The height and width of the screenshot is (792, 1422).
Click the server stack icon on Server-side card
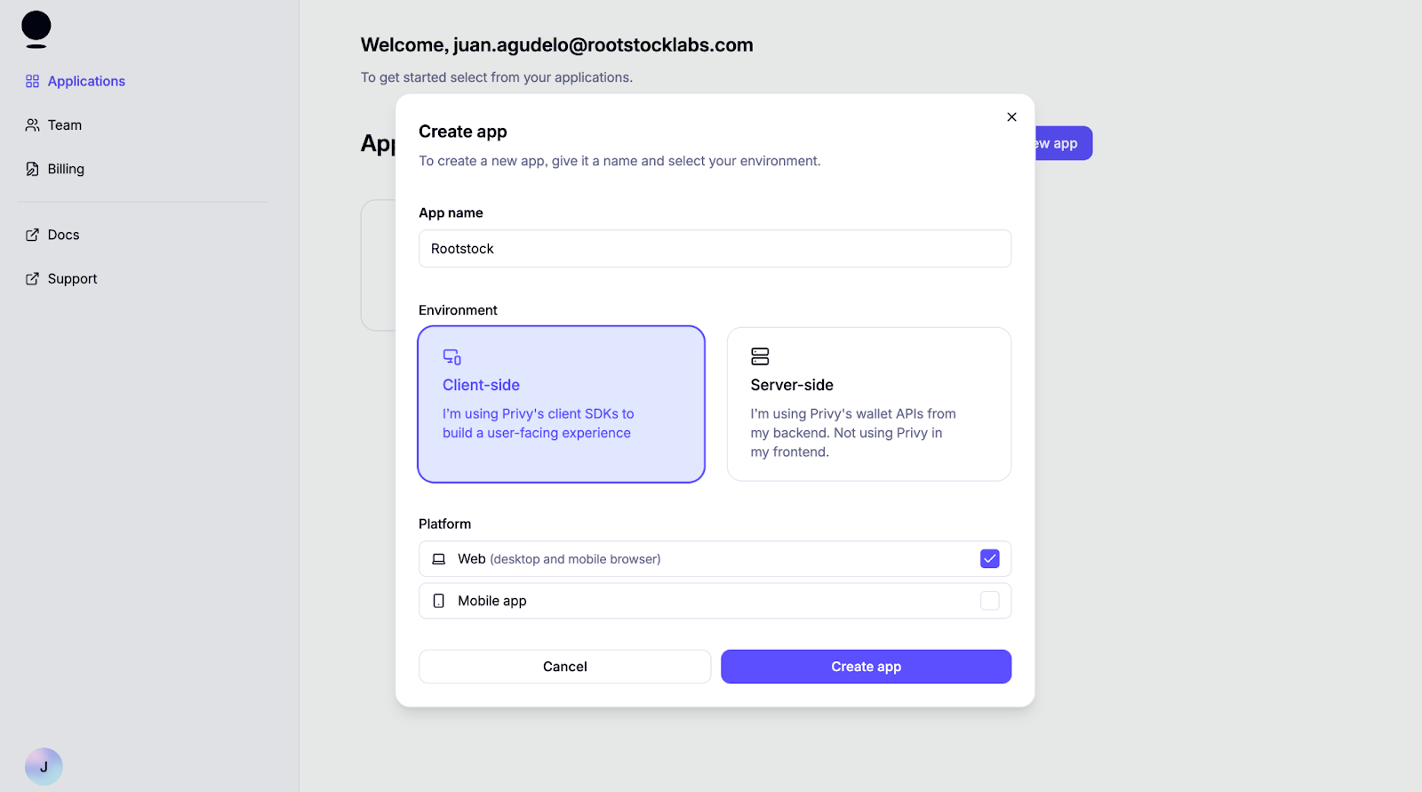pyautogui.click(x=761, y=356)
